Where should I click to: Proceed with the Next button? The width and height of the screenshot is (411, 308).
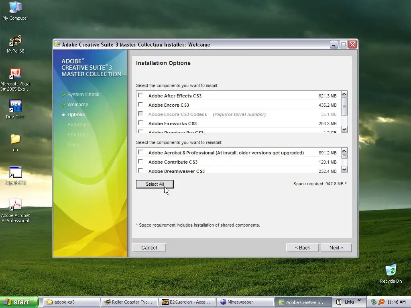(x=336, y=248)
